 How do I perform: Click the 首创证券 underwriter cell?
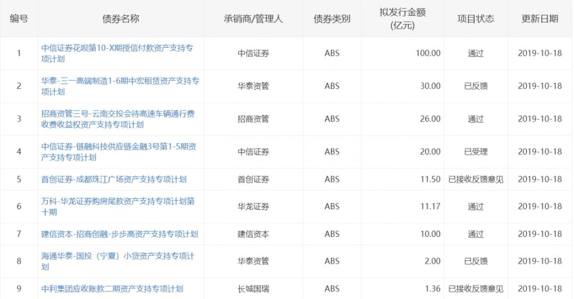(x=254, y=180)
